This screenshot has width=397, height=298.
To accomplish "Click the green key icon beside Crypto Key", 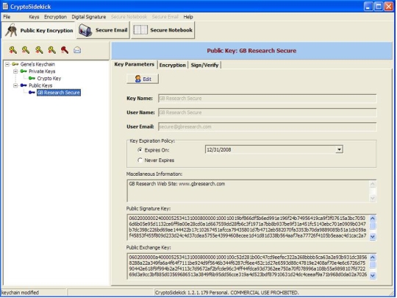I will [x=32, y=78].
